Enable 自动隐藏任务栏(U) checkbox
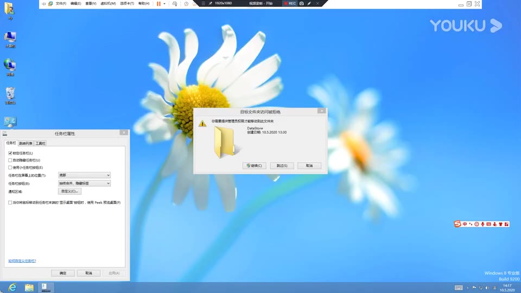Image resolution: width=521 pixels, height=293 pixels. [x=10, y=160]
